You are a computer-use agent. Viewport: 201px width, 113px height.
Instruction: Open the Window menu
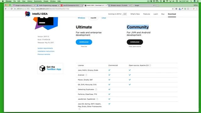pos(53,1)
